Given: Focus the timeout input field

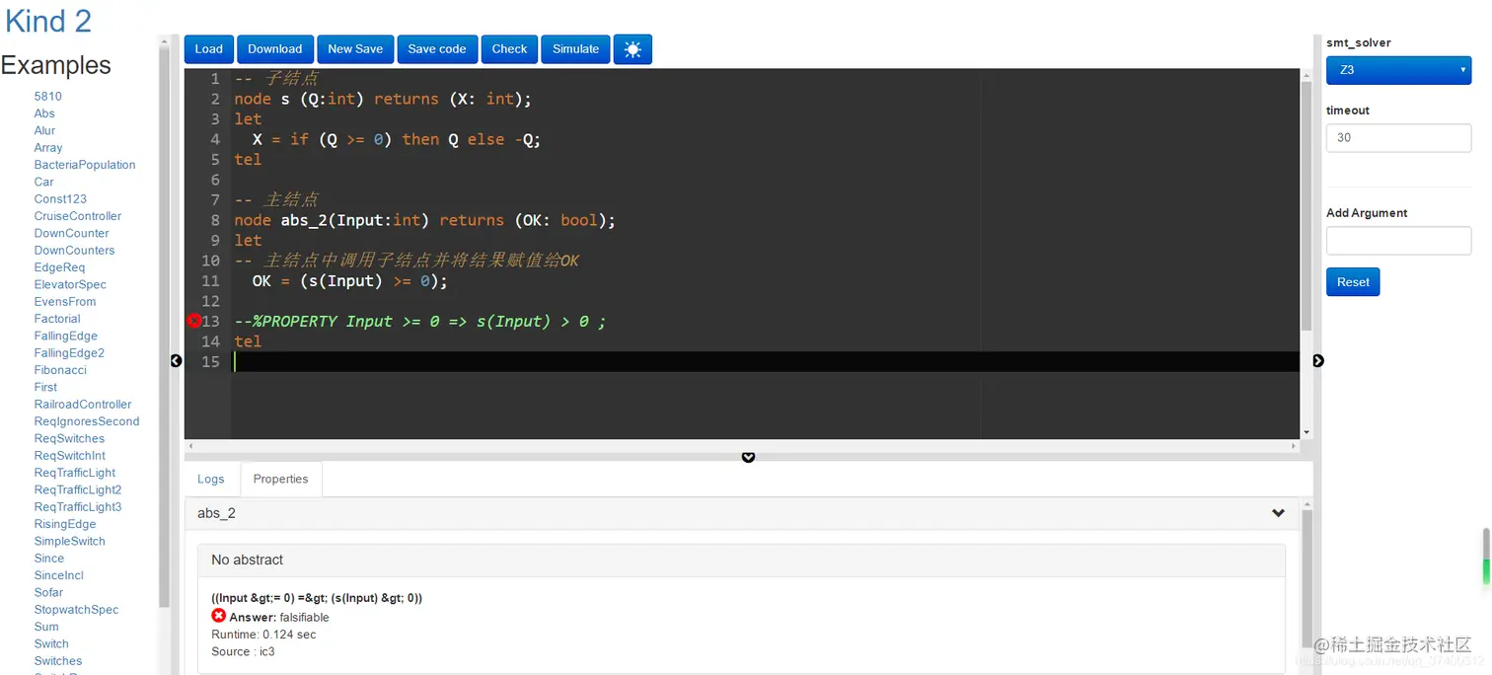Looking at the screenshot, I should (1398, 138).
